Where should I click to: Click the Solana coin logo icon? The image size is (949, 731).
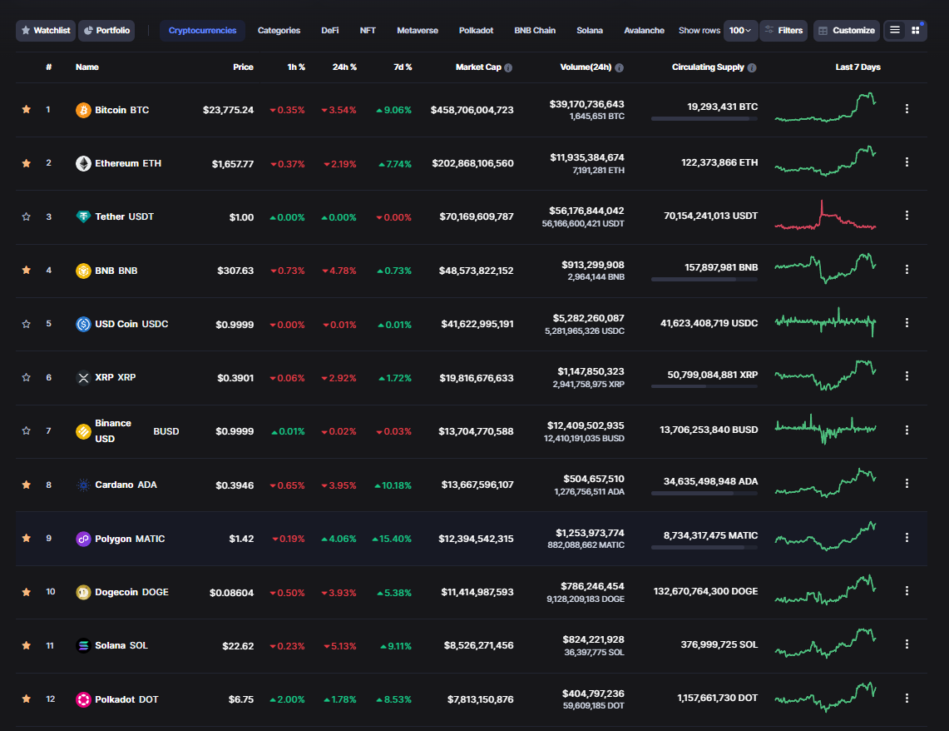click(x=83, y=645)
